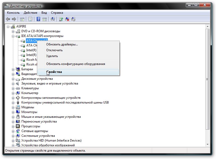Screen dimensions: 216x159
Task: Click the network adapters icon
Action: [18, 131]
